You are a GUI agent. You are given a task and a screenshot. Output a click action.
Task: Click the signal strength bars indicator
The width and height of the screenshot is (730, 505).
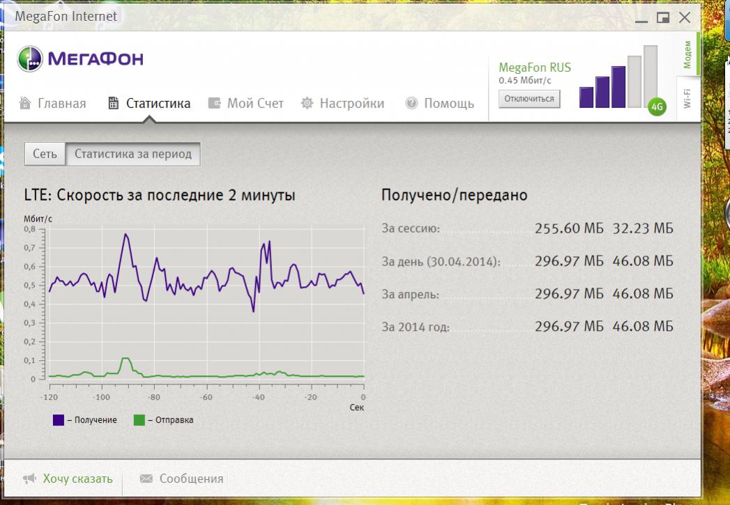tap(618, 77)
